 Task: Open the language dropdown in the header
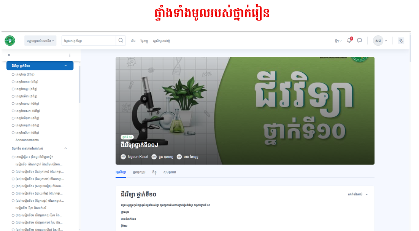pyautogui.click(x=338, y=41)
